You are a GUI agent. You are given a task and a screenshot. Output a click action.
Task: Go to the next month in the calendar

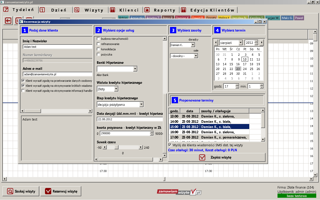pos(262,42)
